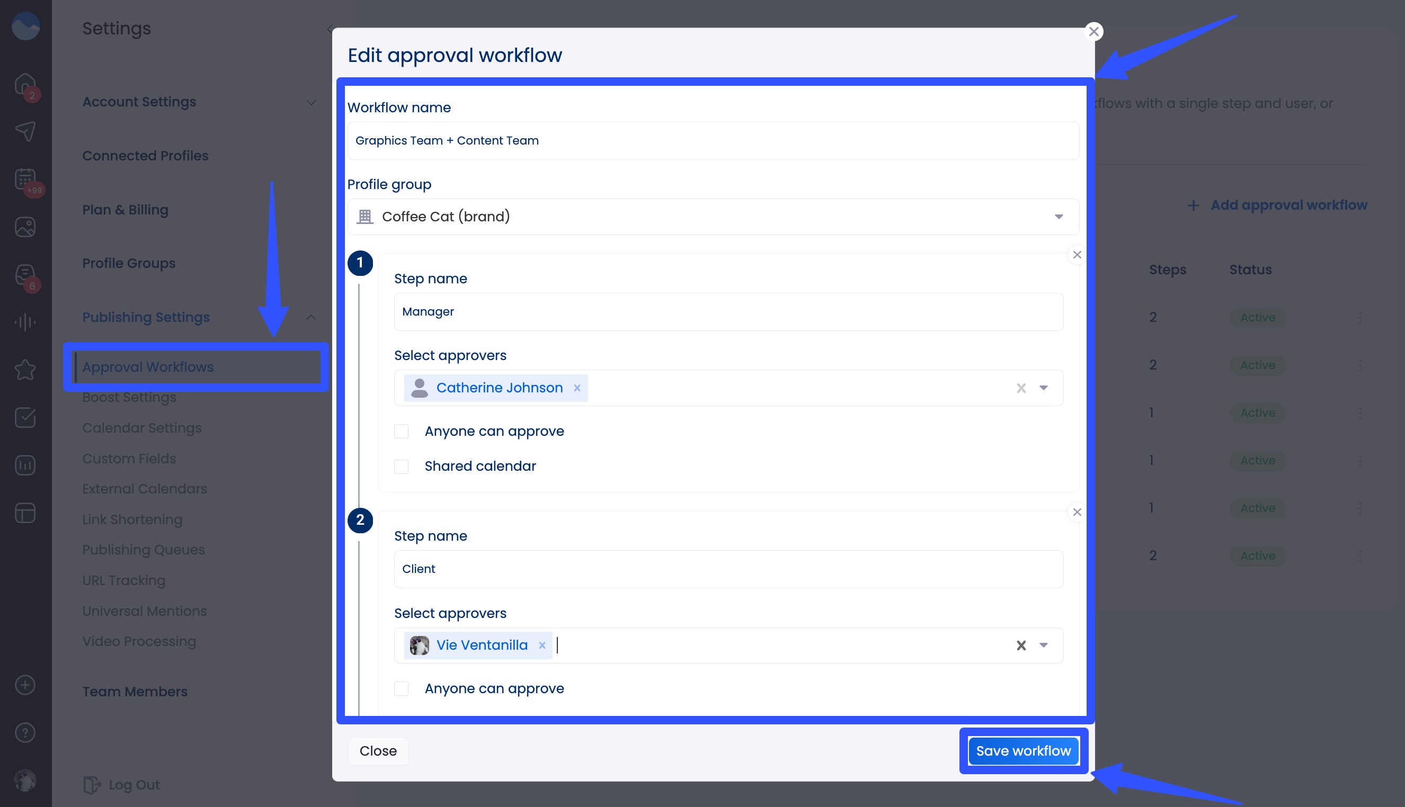The image size is (1405, 807).
Task: Open the calendar icon with +99 badge
Action: [x=25, y=180]
